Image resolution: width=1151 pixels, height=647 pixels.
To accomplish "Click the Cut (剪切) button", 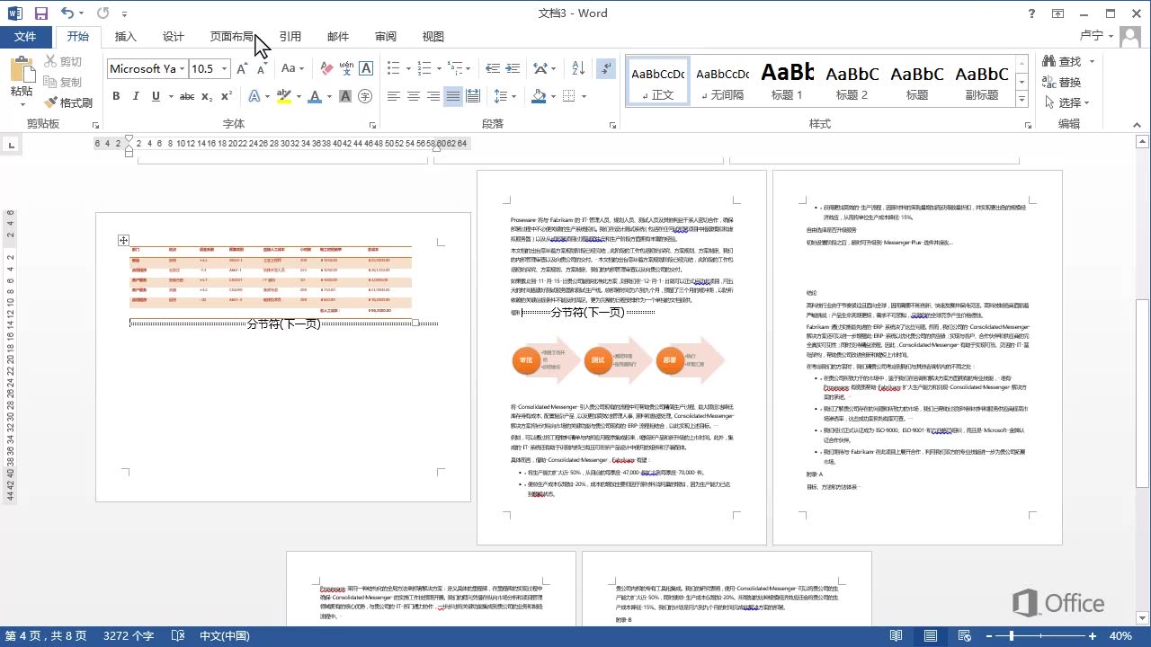I will point(63,61).
